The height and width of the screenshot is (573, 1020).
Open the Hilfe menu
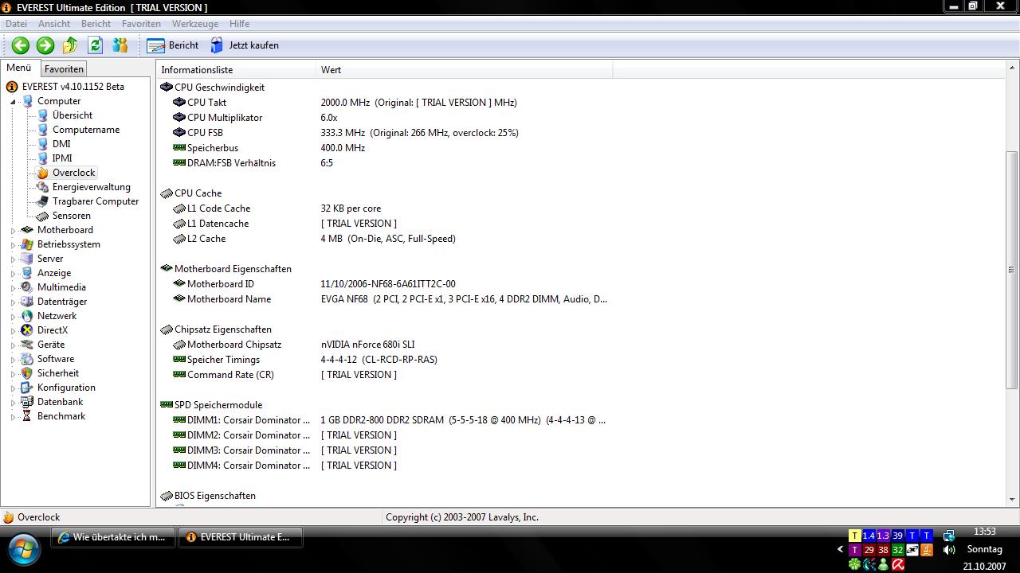tap(239, 24)
